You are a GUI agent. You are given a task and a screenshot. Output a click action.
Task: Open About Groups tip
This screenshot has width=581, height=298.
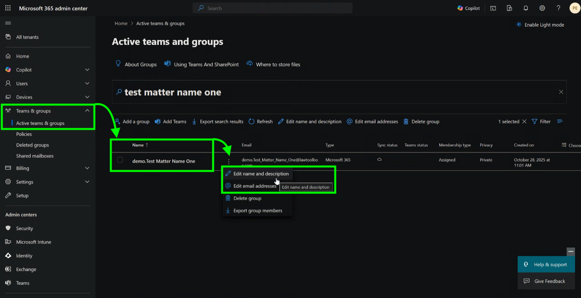point(136,64)
